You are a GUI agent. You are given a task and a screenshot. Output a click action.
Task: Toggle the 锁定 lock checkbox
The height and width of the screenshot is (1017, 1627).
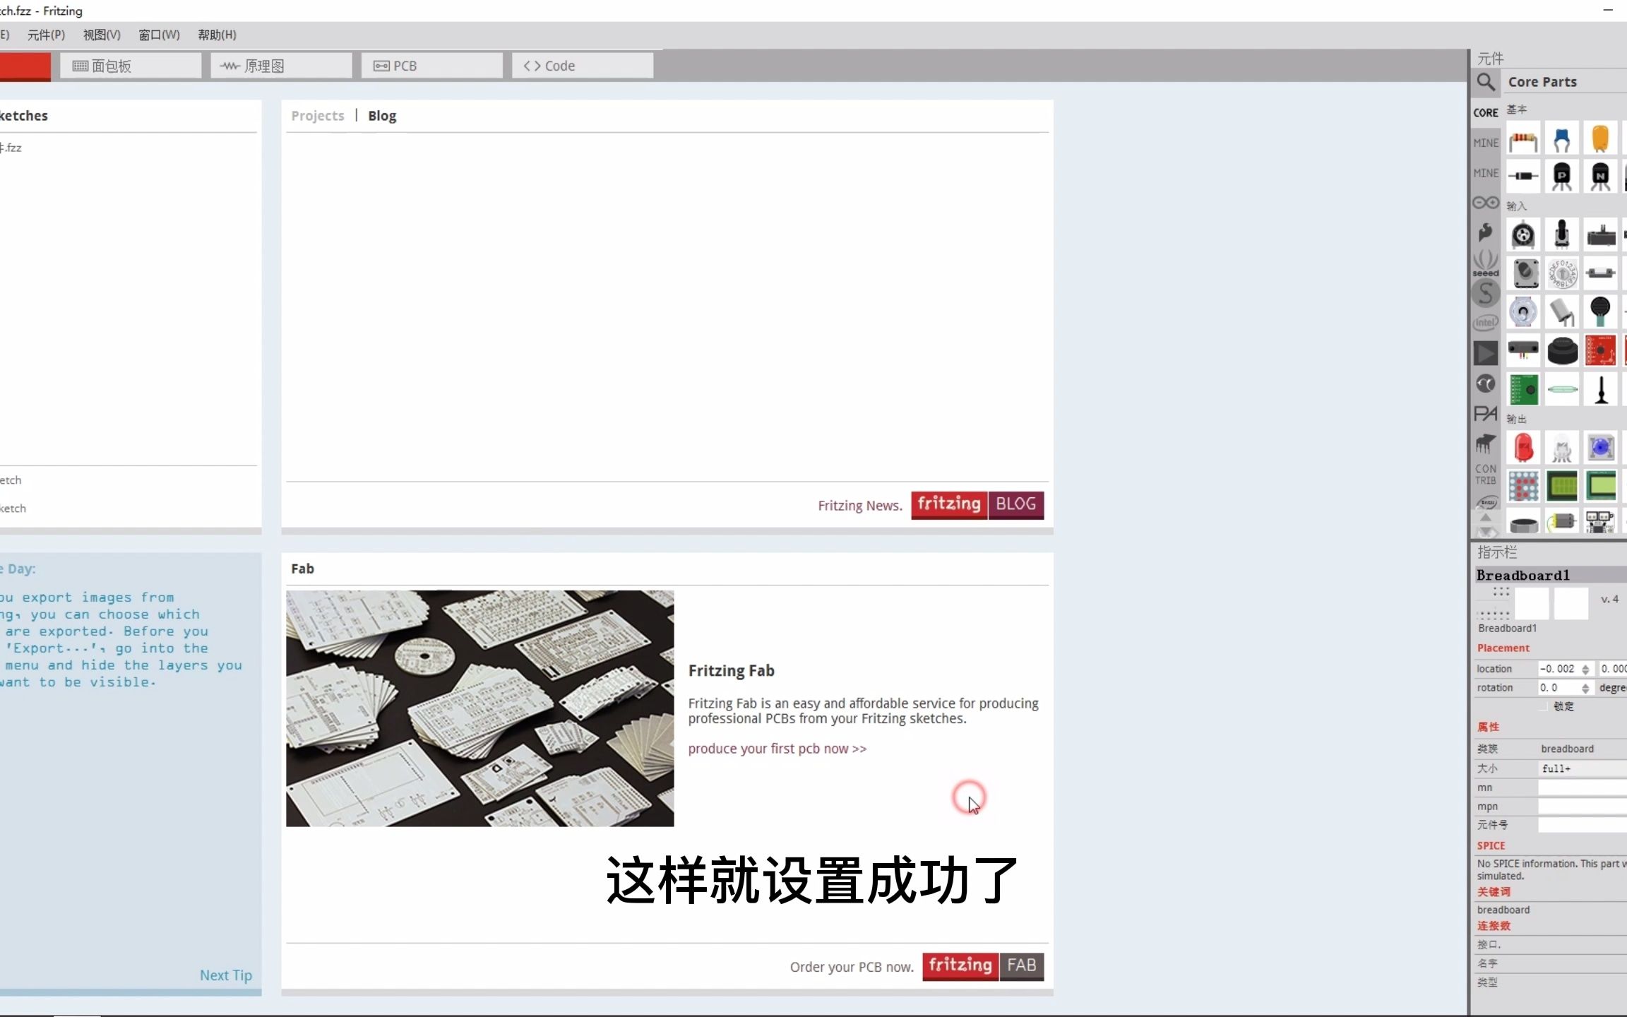[x=1544, y=706]
